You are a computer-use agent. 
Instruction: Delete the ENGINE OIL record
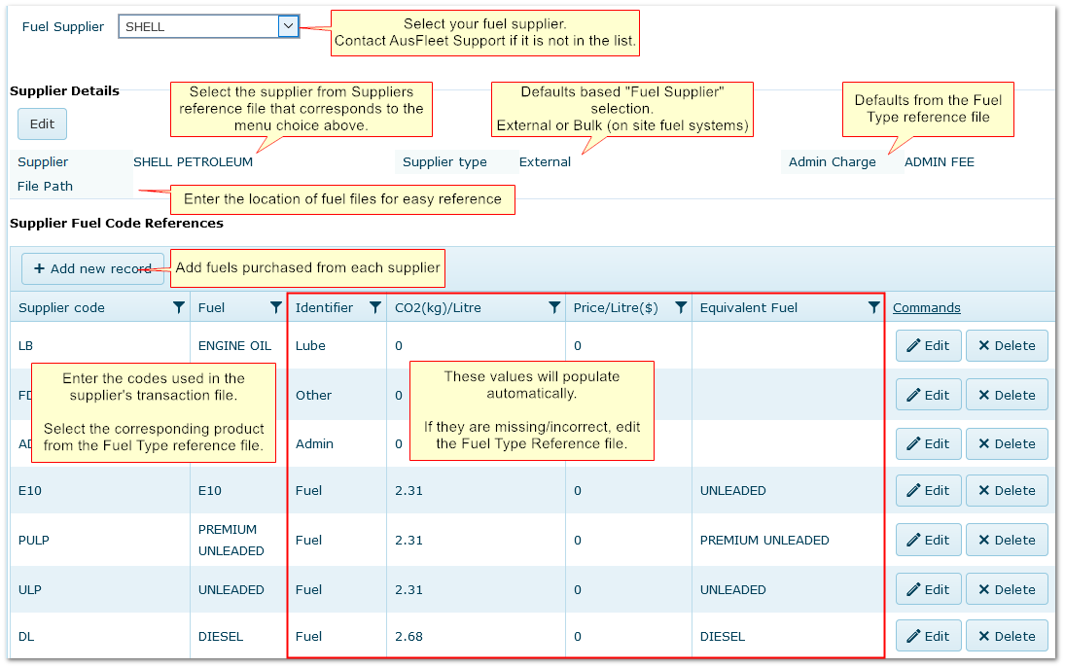(1007, 345)
